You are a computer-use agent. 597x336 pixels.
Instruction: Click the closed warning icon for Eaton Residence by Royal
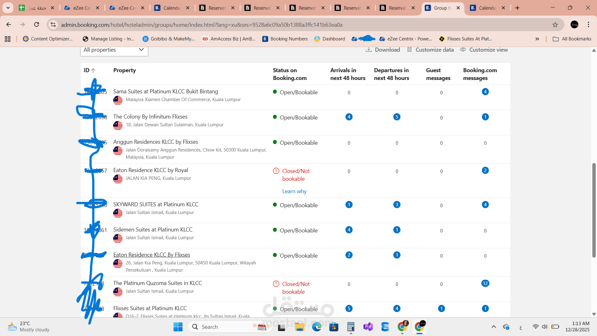(x=276, y=171)
